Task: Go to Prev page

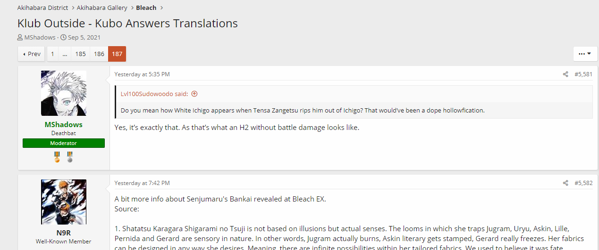Action: coord(32,54)
